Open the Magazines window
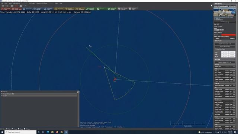This screenshot has height=134, width=238. pos(59,9)
